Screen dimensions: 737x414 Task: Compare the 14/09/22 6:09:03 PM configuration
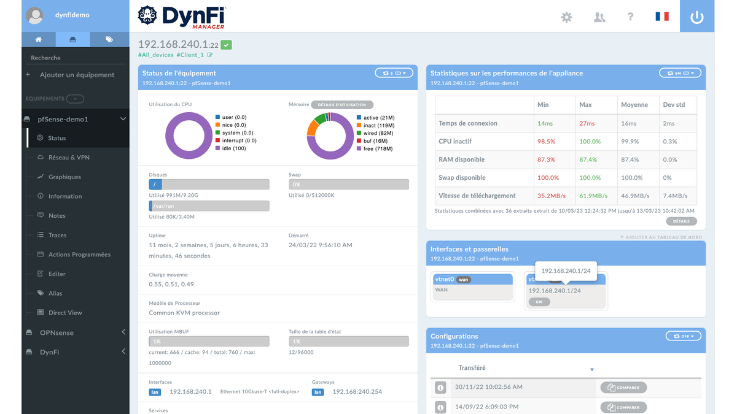[623, 407]
